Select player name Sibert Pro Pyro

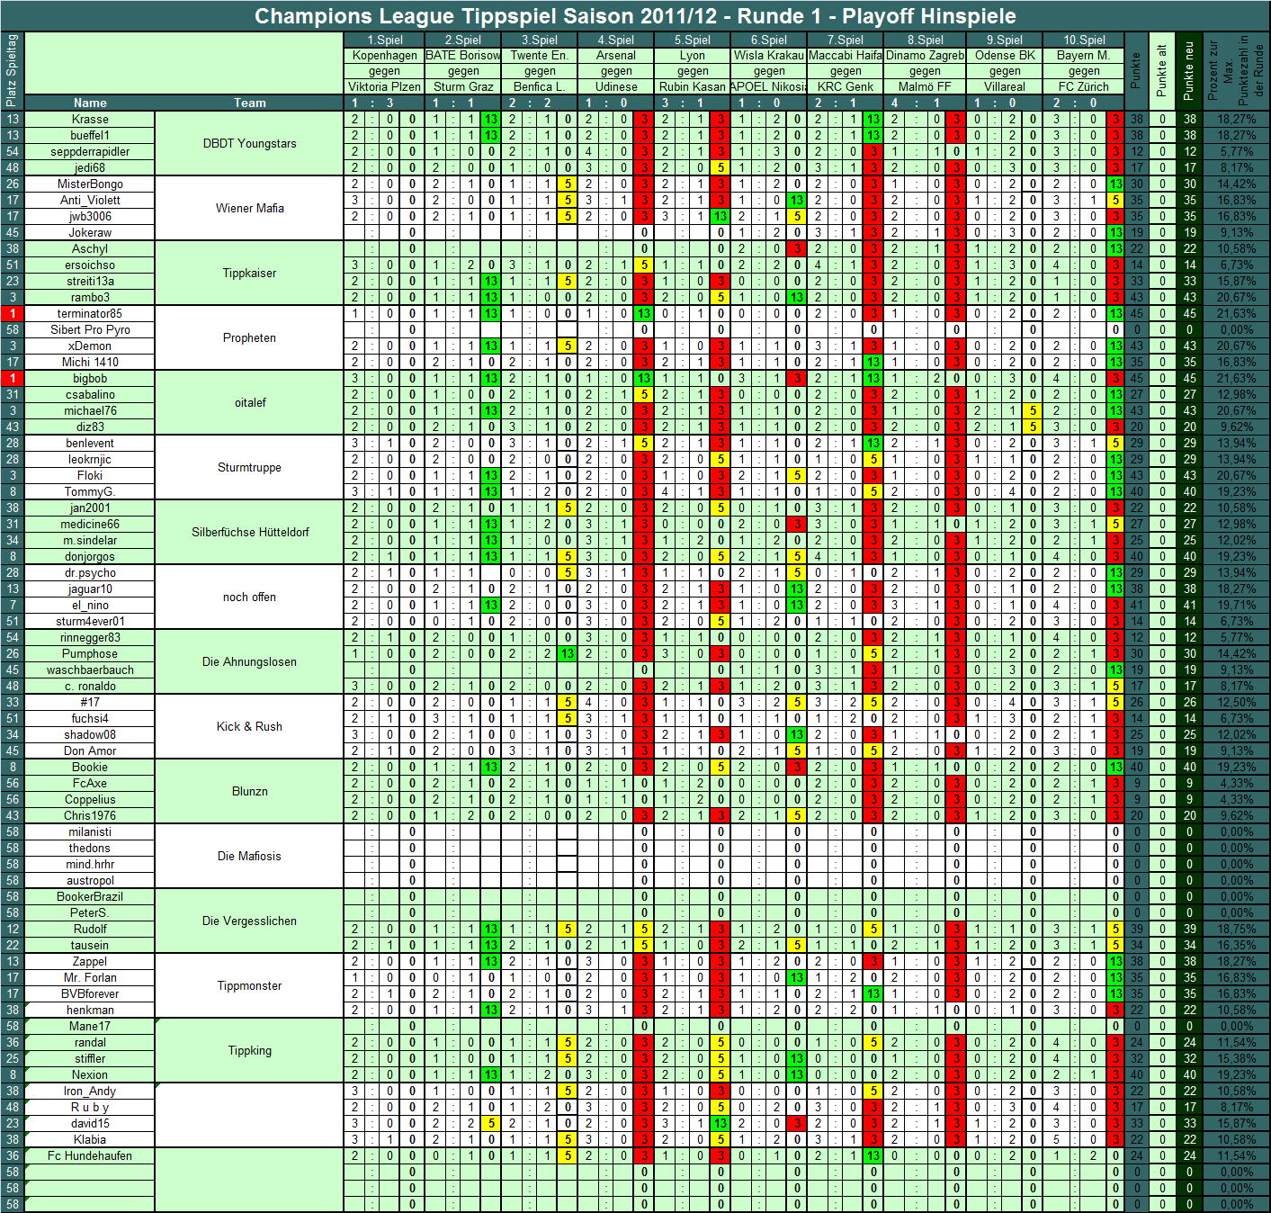pyautogui.click(x=90, y=329)
